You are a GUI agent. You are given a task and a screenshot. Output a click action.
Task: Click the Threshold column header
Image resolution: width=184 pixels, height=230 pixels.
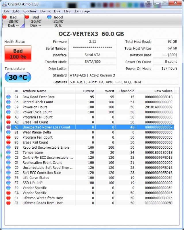126,91
